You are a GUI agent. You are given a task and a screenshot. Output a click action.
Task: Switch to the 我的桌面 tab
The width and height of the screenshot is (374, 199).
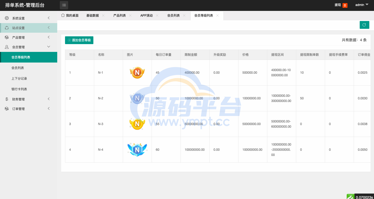pos(70,16)
